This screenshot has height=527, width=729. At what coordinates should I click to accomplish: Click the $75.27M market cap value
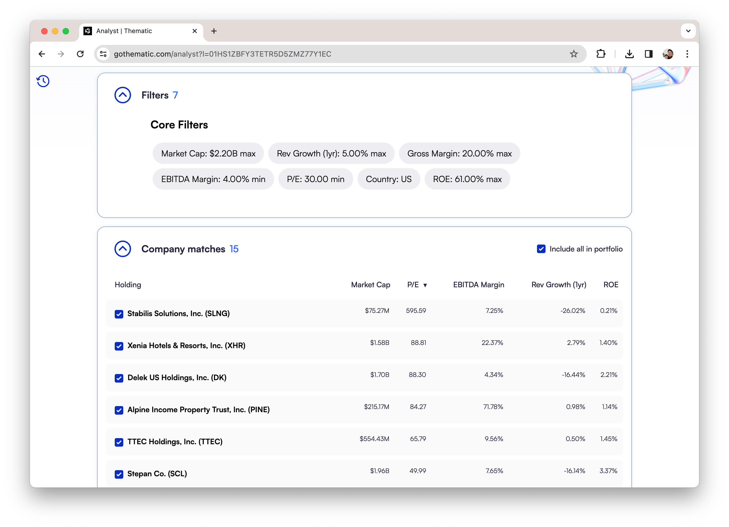[x=377, y=311]
